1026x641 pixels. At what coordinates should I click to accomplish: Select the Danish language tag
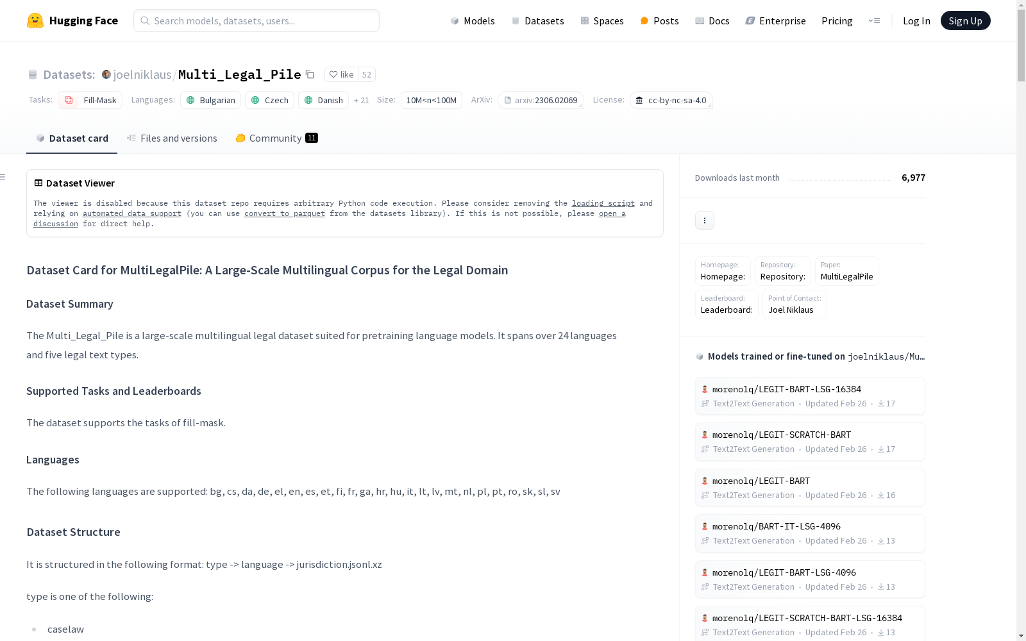323,100
